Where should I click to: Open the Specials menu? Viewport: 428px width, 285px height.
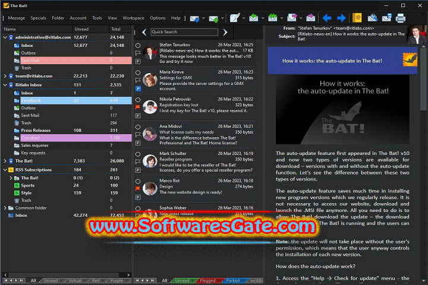tap(38, 18)
